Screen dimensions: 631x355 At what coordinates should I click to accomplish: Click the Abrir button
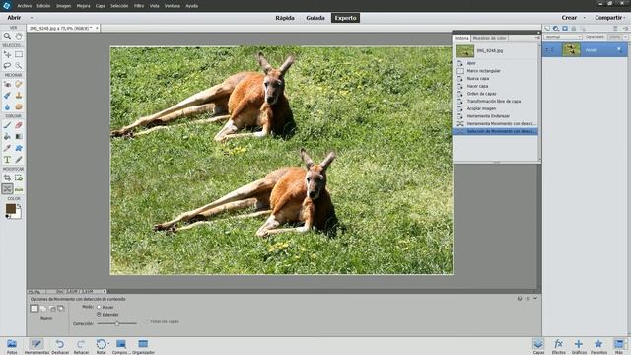14,18
